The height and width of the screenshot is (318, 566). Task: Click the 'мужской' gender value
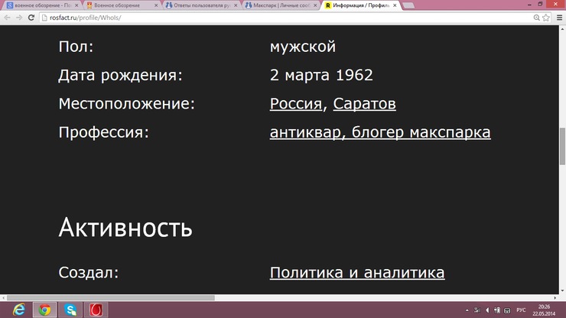[x=302, y=47]
